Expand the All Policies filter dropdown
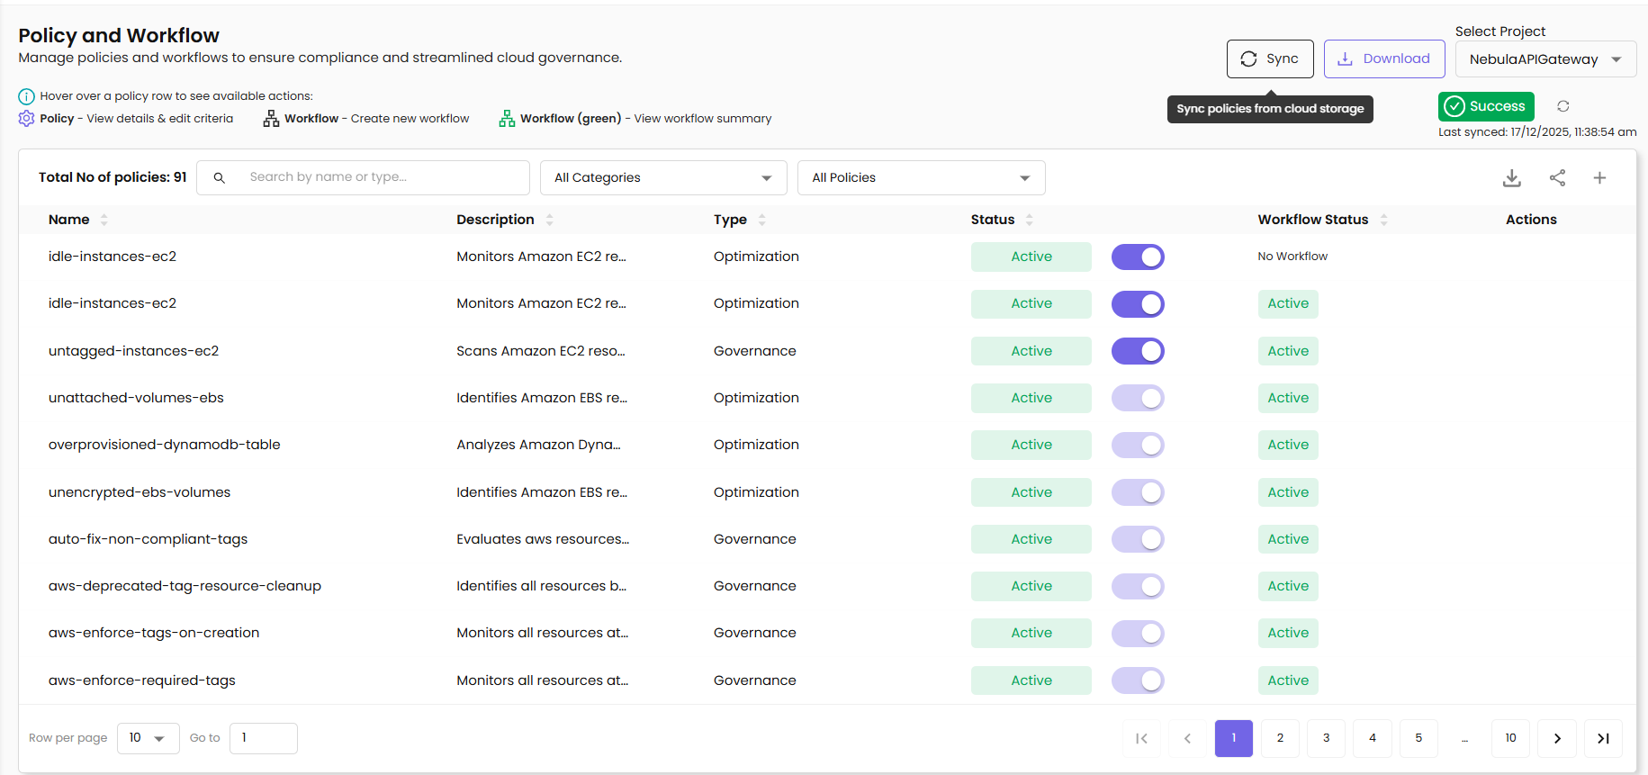 point(921,178)
